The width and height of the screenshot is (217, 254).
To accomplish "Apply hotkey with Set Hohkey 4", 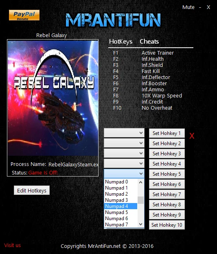I will tap(167, 164).
